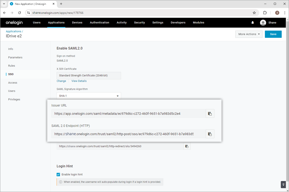Viewport: 289px width, 192px height.
Task: Open the Users menu in top navigation
Action: (x=37, y=23)
